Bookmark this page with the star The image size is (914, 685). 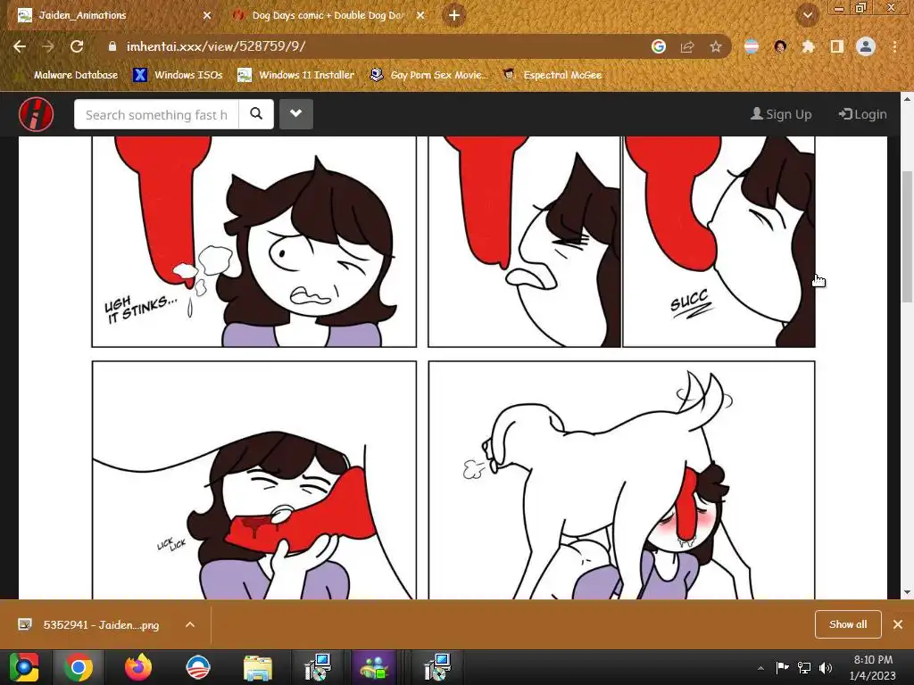pos(716,46)
